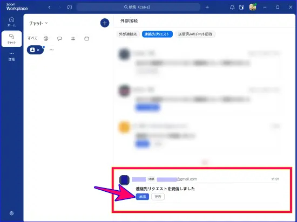Expand the チャット dropdown chevron
This screenshot has height=222, width=297.
click(46, 23)
